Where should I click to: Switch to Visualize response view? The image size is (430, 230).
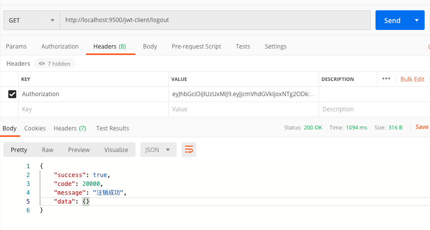coord(116,150)
